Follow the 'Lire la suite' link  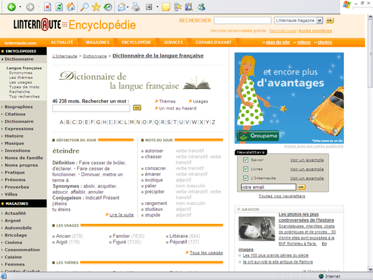coord(121,215)
